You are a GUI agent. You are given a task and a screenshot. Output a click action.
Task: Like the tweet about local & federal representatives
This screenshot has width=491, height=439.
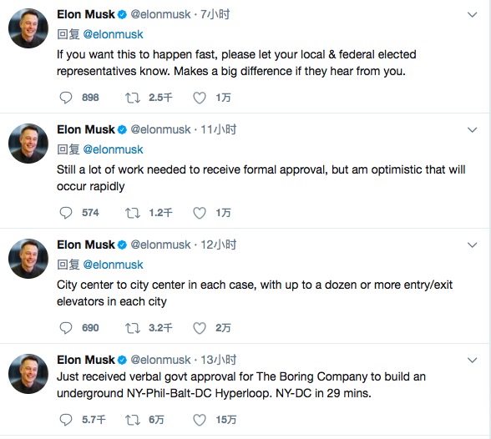click(x=199, y=98)
